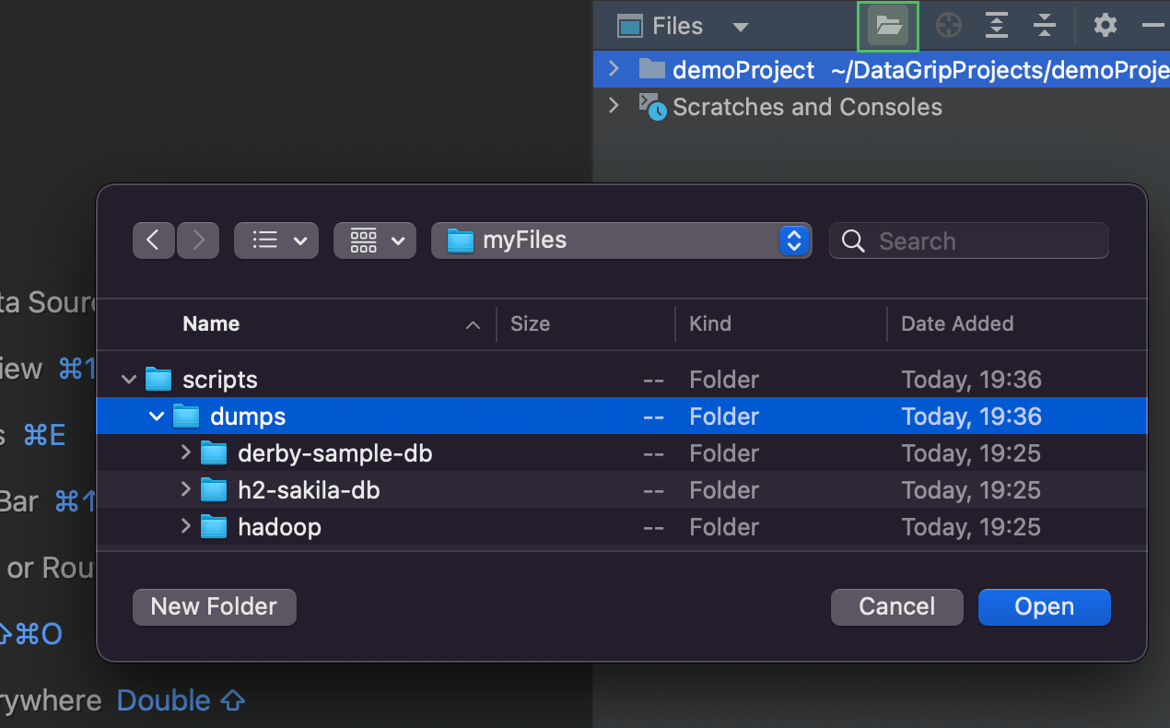Open the Files tool window settings gear
The width and height of the screenshot is (1170, 728).
pyautogui.click(x=1105, y=26)
